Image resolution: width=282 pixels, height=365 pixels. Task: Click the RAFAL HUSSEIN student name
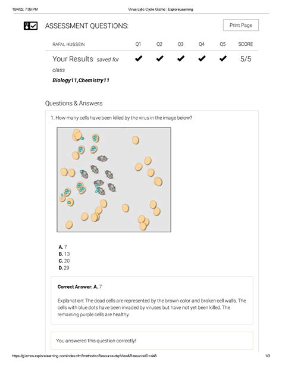pyautogui.click(x=68, y=44)
